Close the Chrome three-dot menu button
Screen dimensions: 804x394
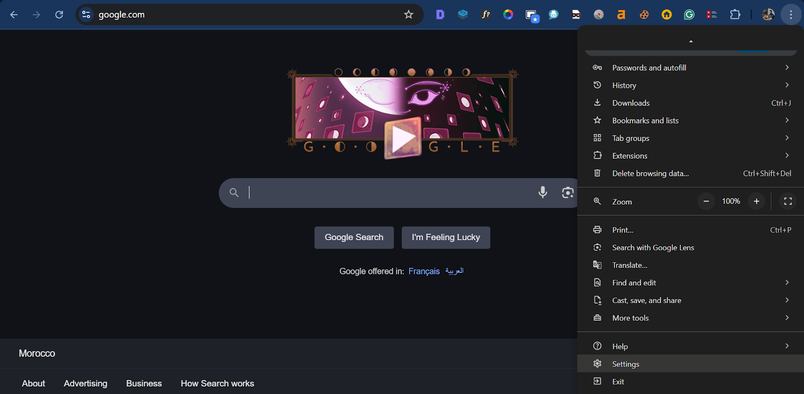pyautogui.click(x=791, y=15)
